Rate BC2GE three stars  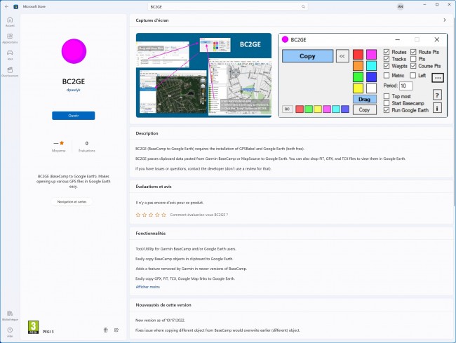click(x=151, y=215)
